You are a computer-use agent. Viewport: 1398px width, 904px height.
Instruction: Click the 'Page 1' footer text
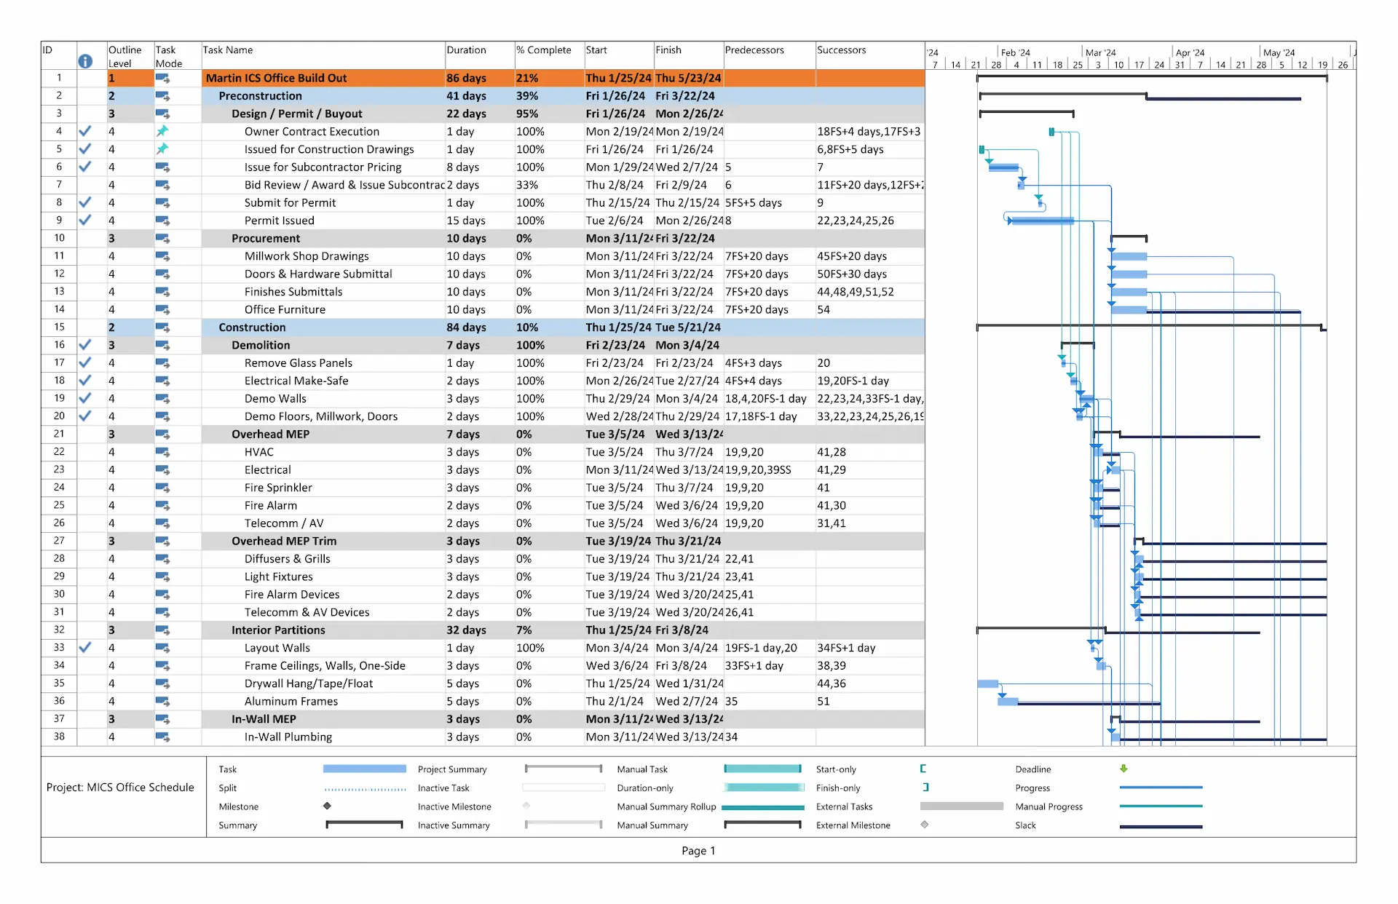click(698, 851)
